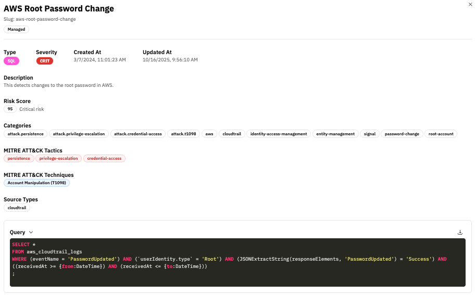
Task: Open the Account Manipulation (T1098) technique
Action: click(x=37, y=183)
